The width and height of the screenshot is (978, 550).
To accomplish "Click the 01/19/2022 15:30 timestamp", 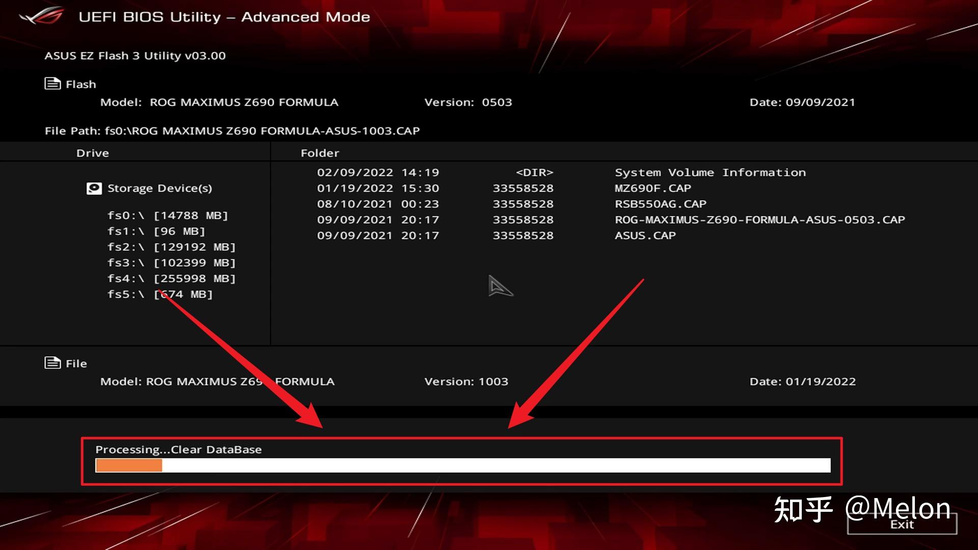I will point(378,188).
